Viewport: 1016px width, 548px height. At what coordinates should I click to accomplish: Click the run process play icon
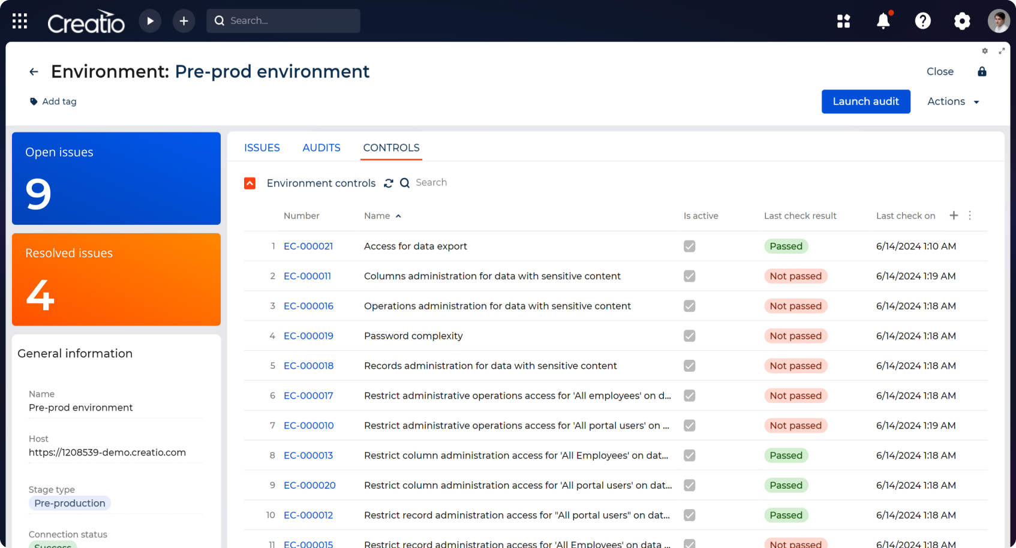coord(150,20)
